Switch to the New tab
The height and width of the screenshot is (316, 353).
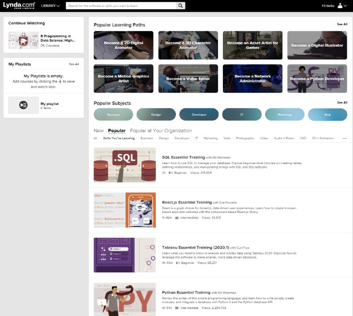coord(98,130)
